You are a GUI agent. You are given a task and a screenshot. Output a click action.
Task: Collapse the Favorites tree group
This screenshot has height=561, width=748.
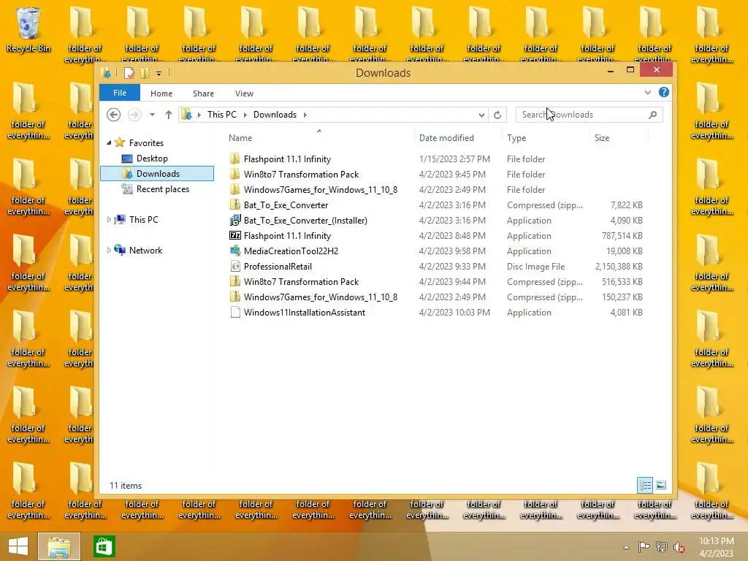click(109, 142)
